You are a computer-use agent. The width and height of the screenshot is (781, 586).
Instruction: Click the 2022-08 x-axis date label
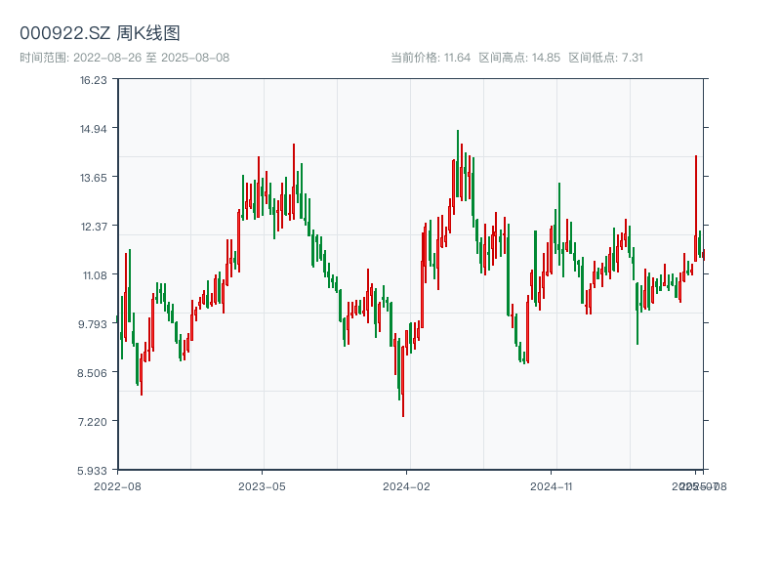117,485
